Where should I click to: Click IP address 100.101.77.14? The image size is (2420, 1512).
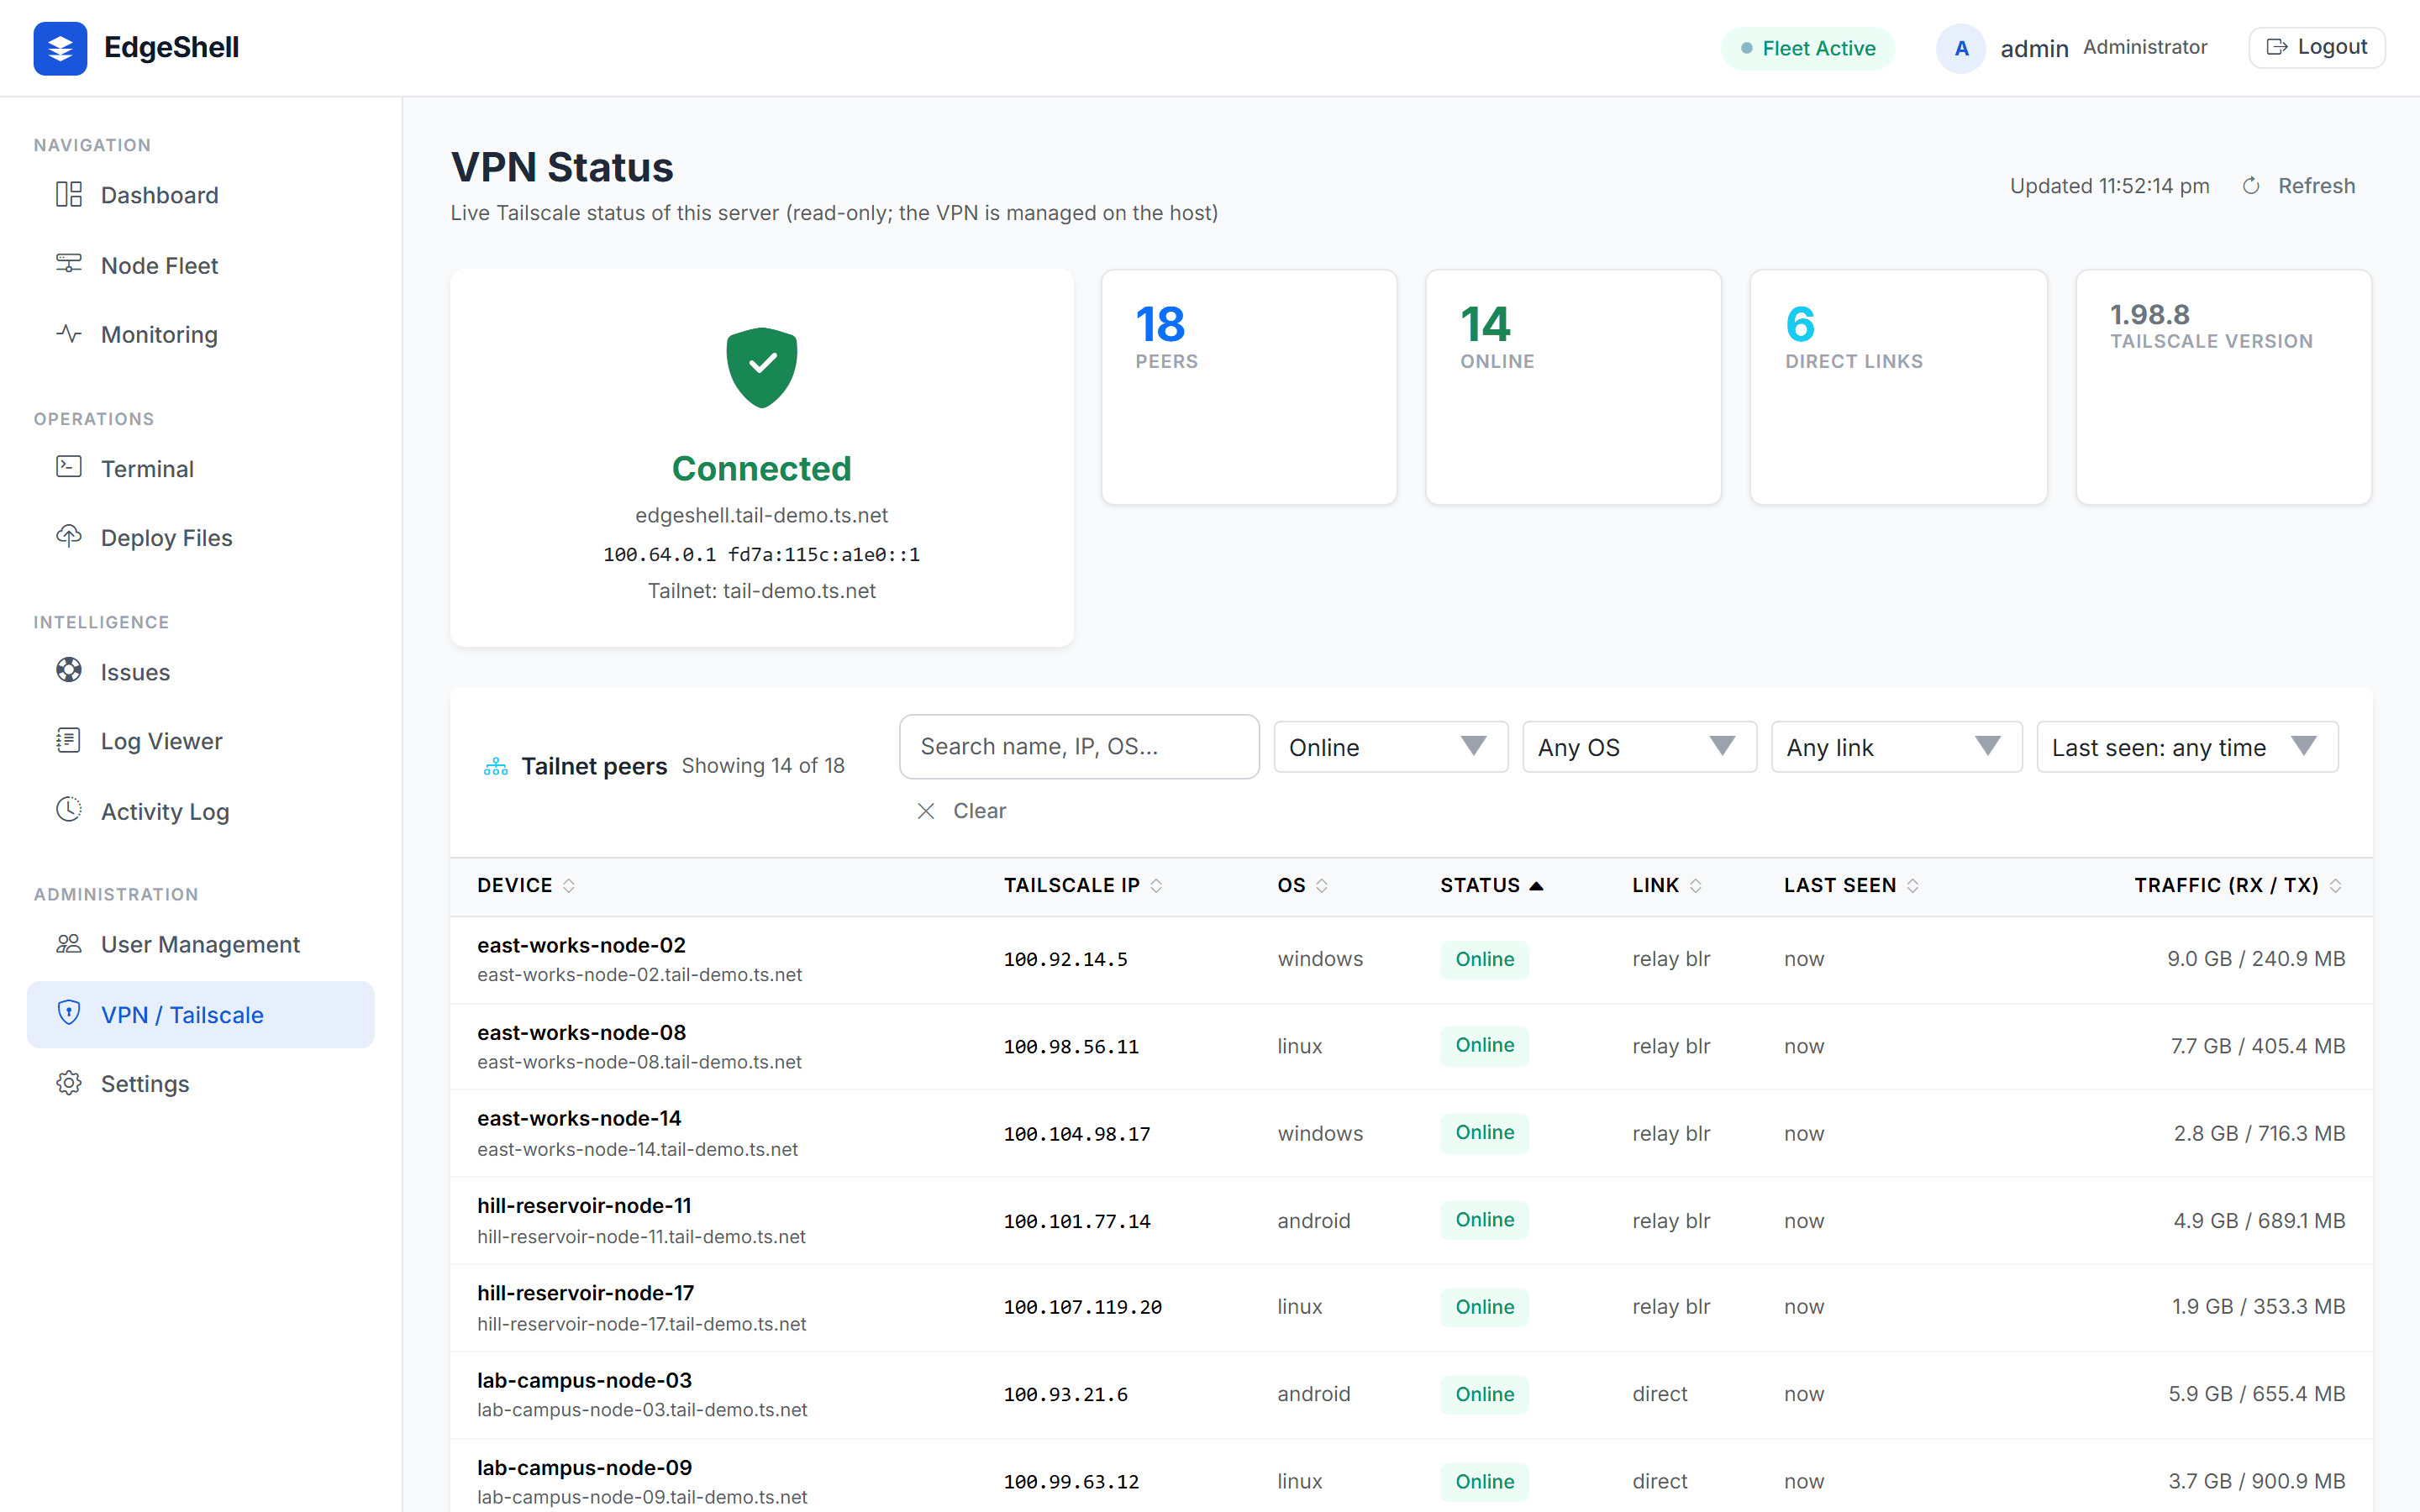pos(1077,1221)
